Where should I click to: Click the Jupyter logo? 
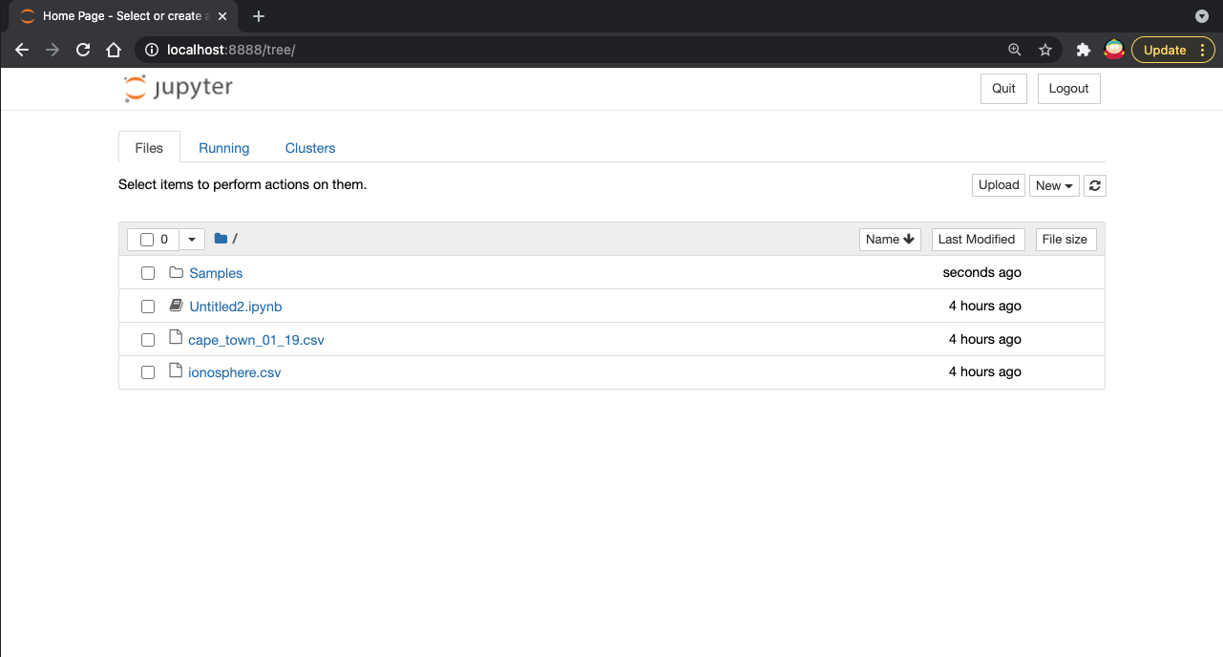point(179,89)
